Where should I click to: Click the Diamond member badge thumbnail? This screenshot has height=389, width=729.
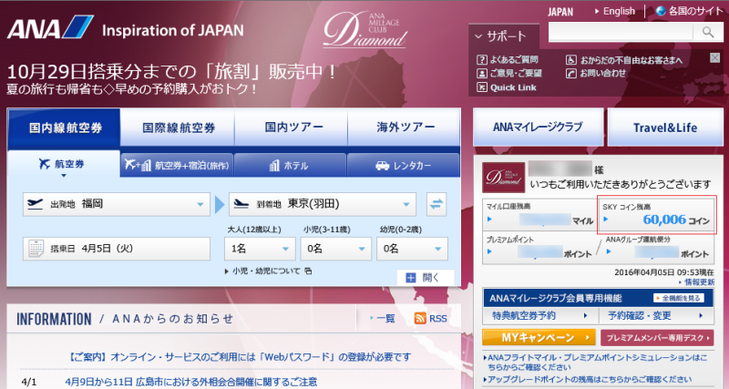tap(504, 178)
